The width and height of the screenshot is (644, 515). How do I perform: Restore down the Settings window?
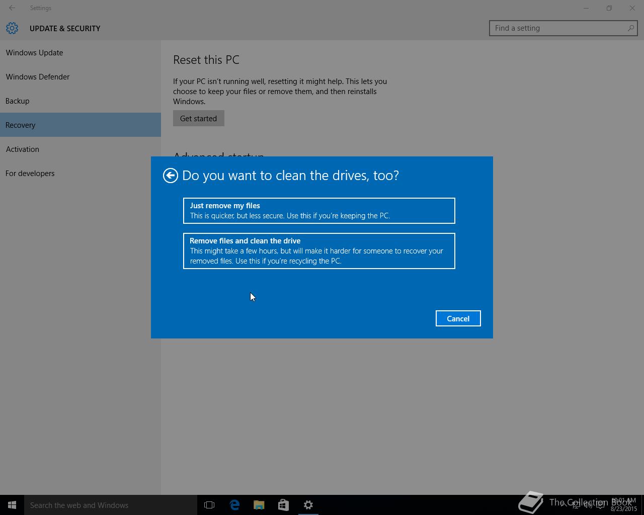[609, 8]
